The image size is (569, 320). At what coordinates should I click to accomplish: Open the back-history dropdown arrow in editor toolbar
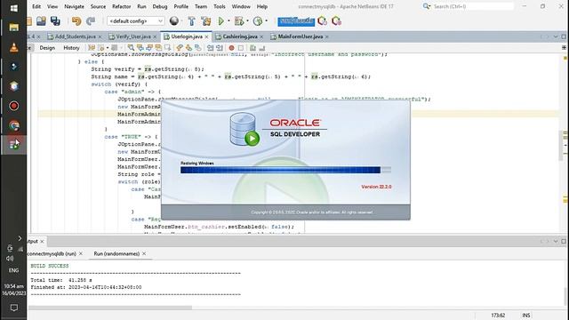point(108,48)
